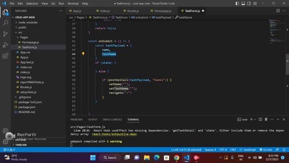Toggle secondary side bar visibility
Viewport: 289px width, 163px height.
pos(249,4)
